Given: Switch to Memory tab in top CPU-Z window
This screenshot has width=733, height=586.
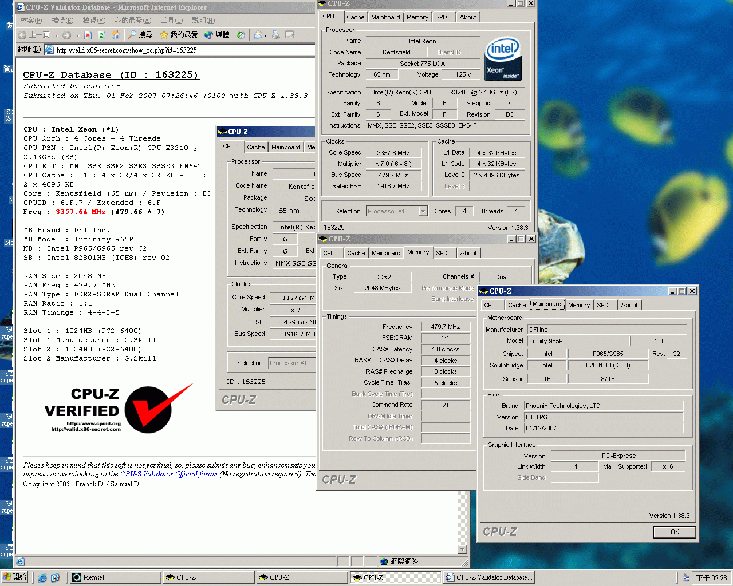Looking at the screenshot, I should tap(417, 17).
